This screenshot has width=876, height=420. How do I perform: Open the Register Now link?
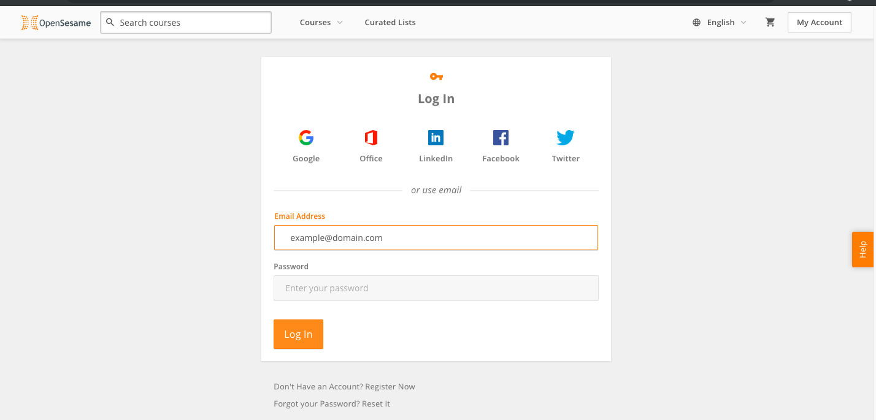(390, 386)
